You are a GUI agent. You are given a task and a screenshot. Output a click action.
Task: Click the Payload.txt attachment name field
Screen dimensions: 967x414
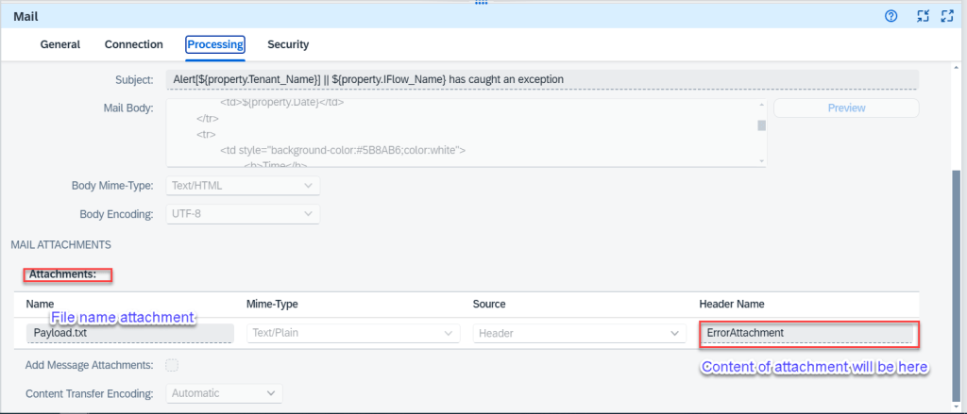point(129,333)
